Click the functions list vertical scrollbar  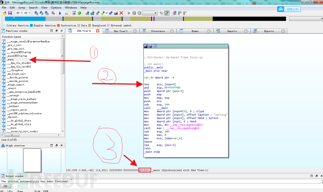(63, 56)
